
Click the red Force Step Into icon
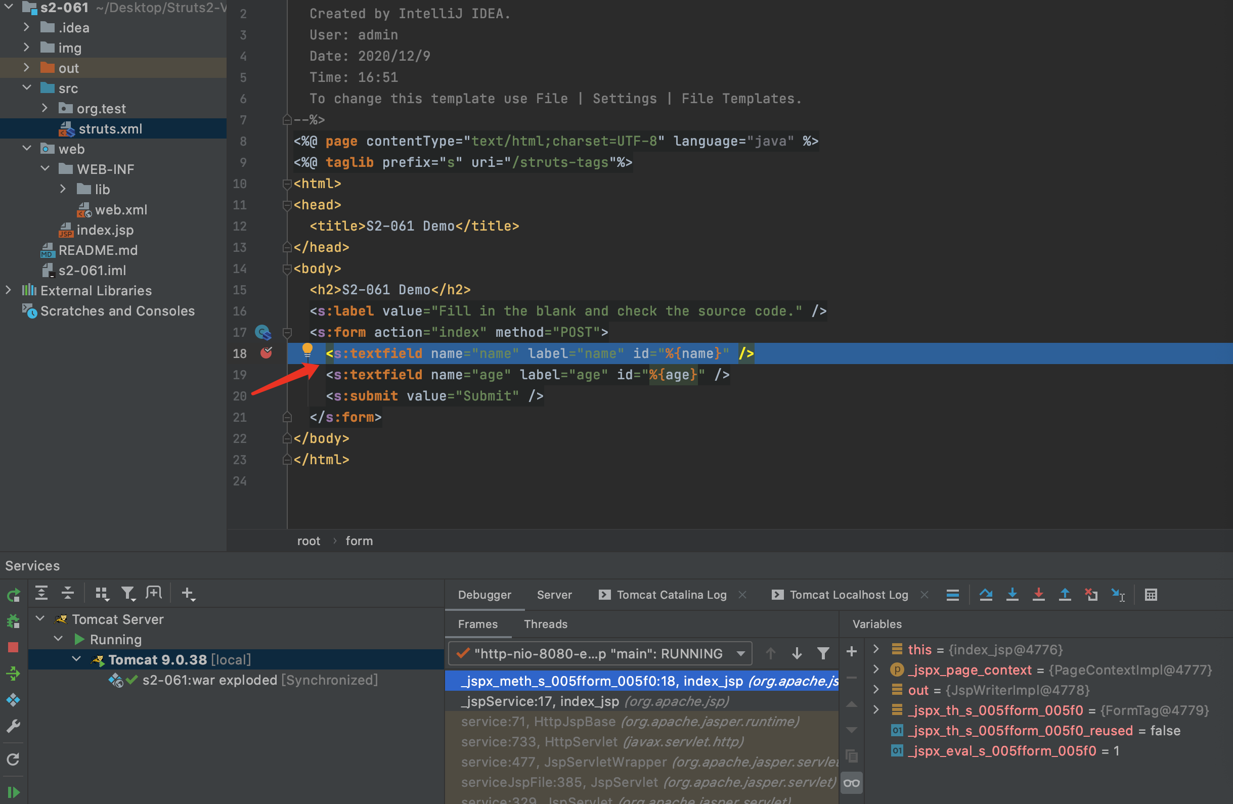click(1038, 595)
